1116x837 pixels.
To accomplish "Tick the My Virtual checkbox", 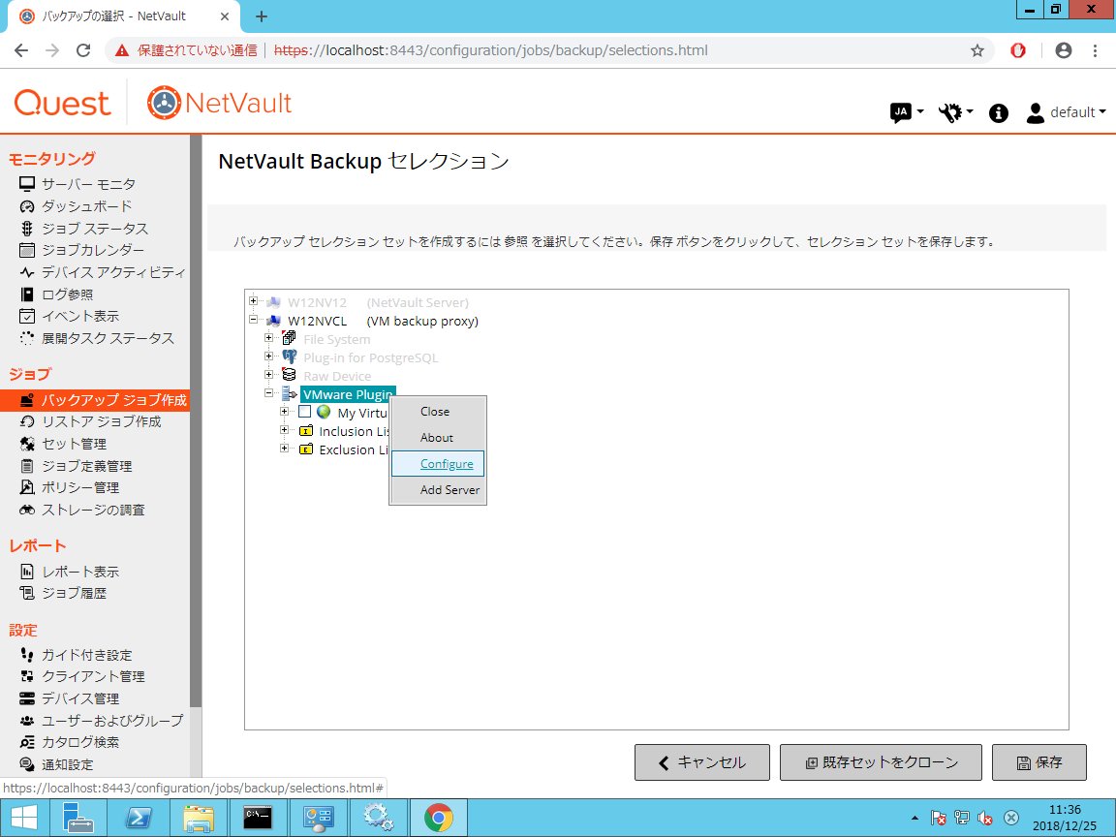I will tap(304, 412).
